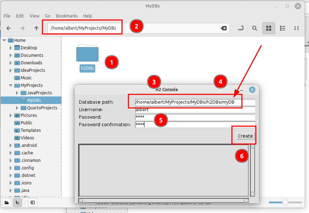Screen dimensions: 309x213
Task: Go up to the parent folder
Action: [36, 28]
